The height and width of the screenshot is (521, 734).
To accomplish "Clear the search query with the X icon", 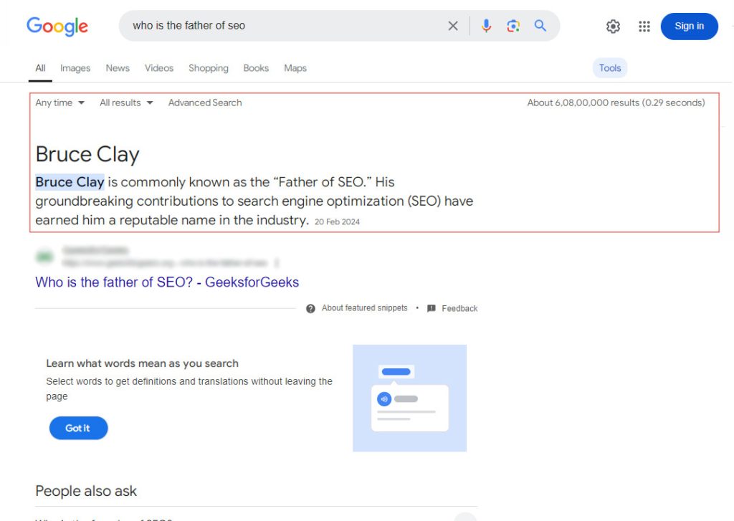I will pyautogui.click(x=452, y=25).
